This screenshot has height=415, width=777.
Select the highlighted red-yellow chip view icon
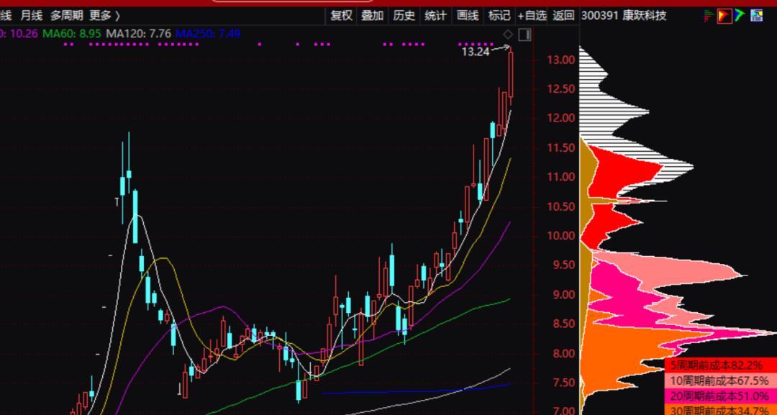coord(724,16)
